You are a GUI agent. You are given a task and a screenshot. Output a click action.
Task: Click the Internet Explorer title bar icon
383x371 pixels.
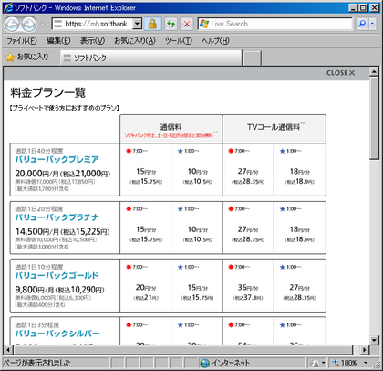coord(8,7)
